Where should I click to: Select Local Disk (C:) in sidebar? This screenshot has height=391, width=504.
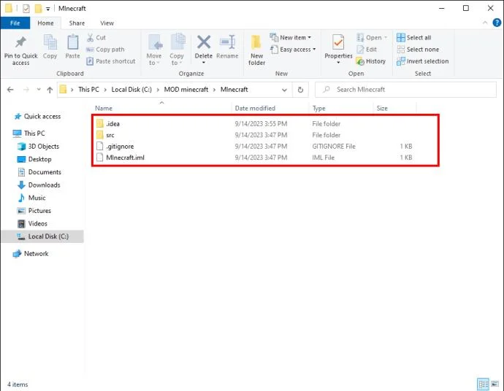click(x=42, y=236)
